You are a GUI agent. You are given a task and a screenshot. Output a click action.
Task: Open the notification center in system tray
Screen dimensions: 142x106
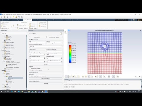point(139,91)
